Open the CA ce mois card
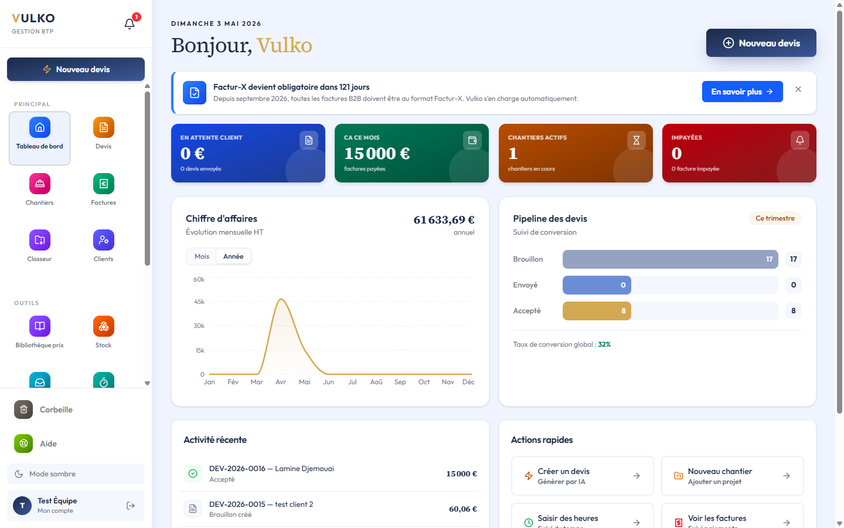The image size is (844, 528). pos(411,153)
